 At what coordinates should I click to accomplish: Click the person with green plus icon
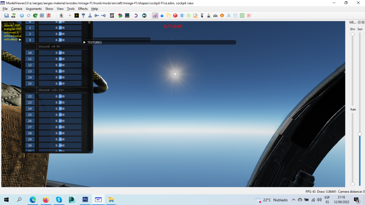point(14,16)
